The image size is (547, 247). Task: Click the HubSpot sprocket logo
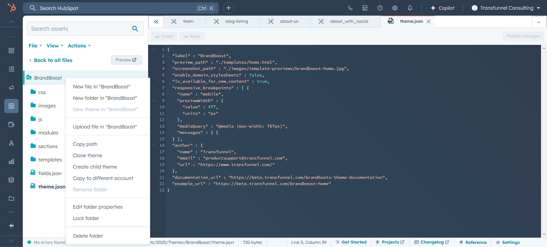pyautogui.click(x=12, y=8)
